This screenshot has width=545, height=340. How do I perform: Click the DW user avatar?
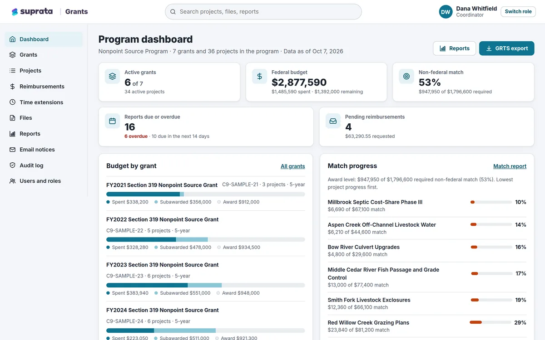coord(446,12)
